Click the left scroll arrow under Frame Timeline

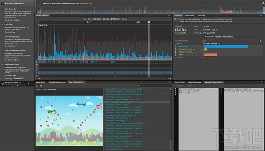point(39,79)
